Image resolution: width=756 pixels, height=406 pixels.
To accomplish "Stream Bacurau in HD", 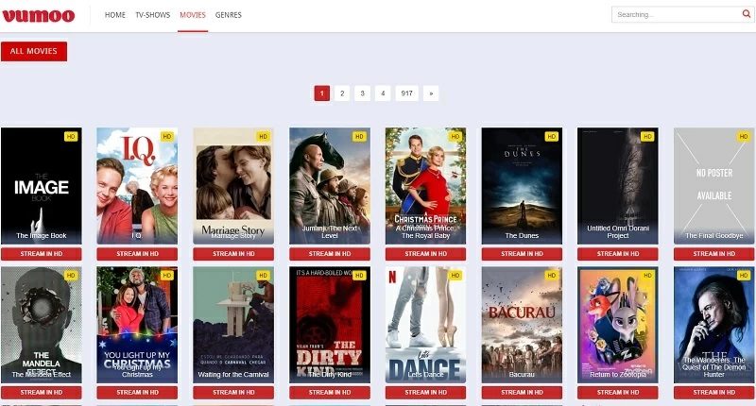I will coord(522,393).
